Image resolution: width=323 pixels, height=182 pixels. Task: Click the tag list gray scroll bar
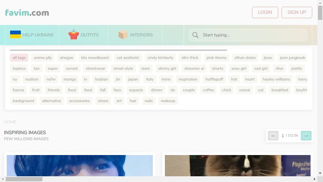pyautogui.click(x=118, y=50)
